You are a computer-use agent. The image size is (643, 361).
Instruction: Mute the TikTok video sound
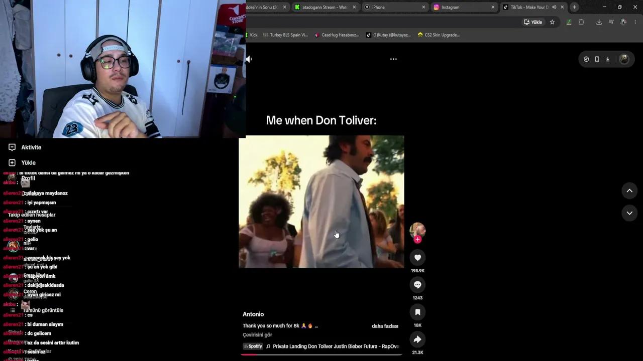pyautogui.click(x=249, y=59)
